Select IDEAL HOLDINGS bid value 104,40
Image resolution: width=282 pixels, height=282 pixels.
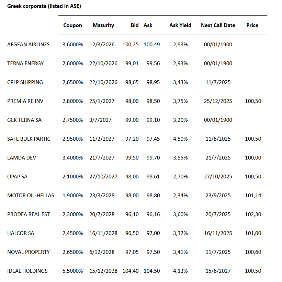(x=131, y=271)
